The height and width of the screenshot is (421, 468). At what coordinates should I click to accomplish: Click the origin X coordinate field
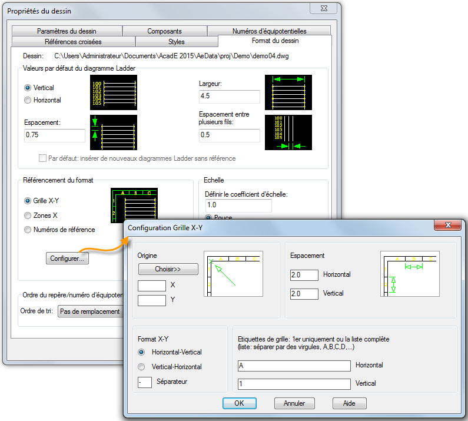click(x=152, y=286)
